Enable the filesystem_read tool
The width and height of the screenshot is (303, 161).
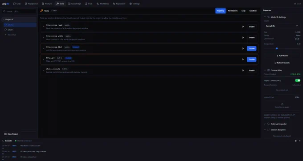252,27
